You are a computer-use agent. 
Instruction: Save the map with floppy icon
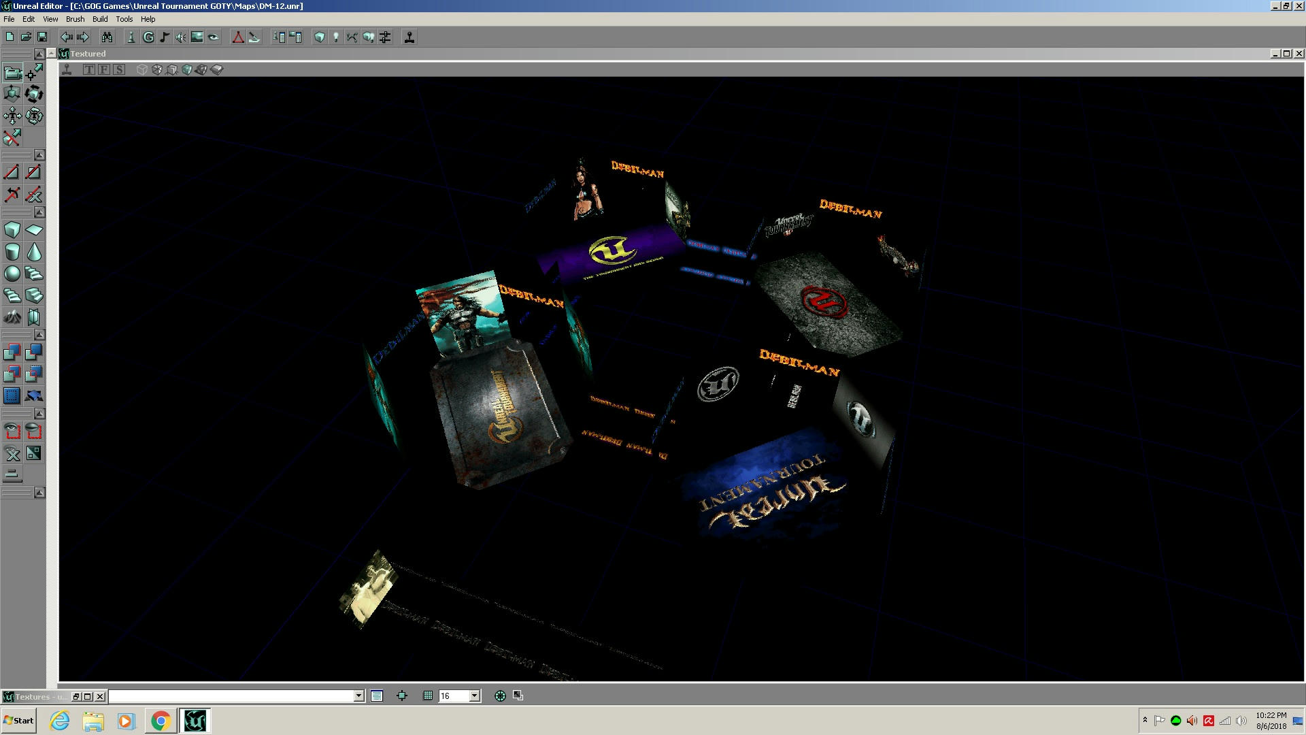(42, 37)
